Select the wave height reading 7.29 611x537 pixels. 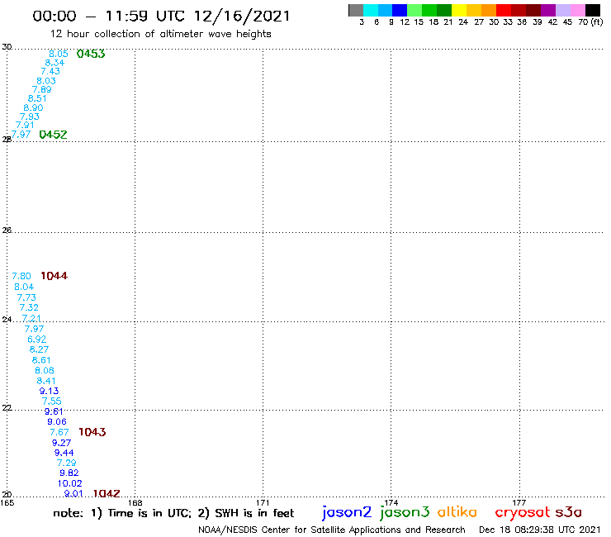click(66, 463)
